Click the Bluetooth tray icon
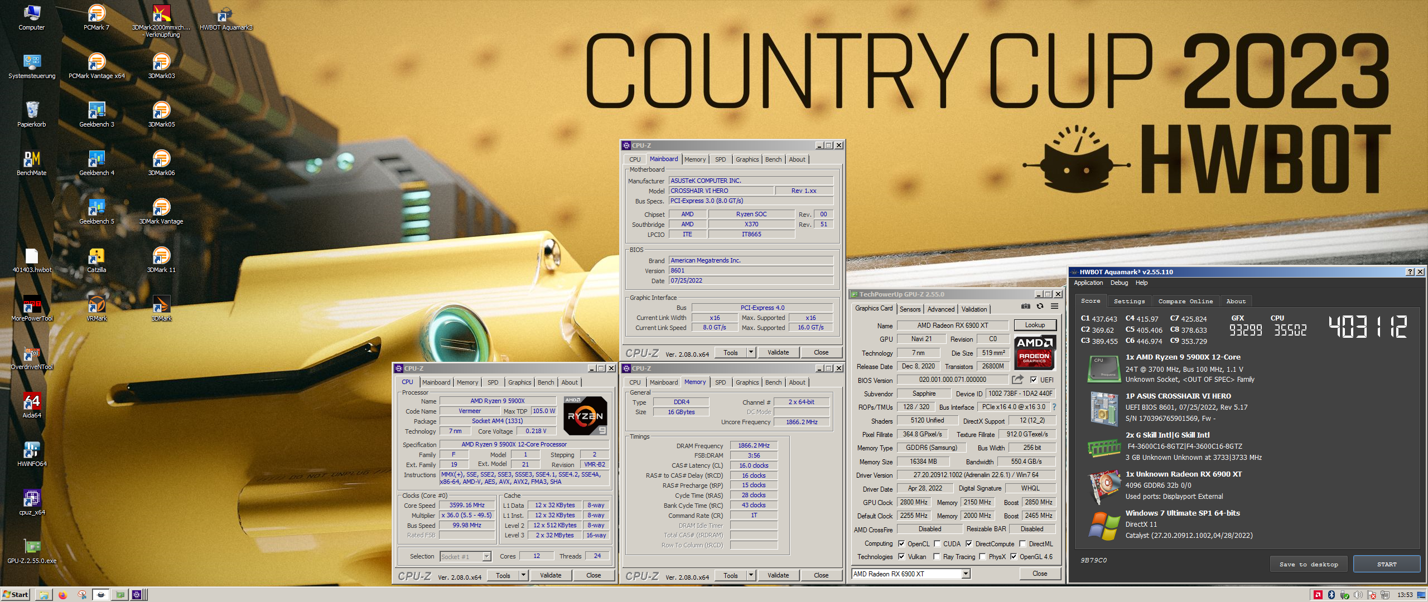The width and height of the screenshot is (1428, 602). 1330,595
